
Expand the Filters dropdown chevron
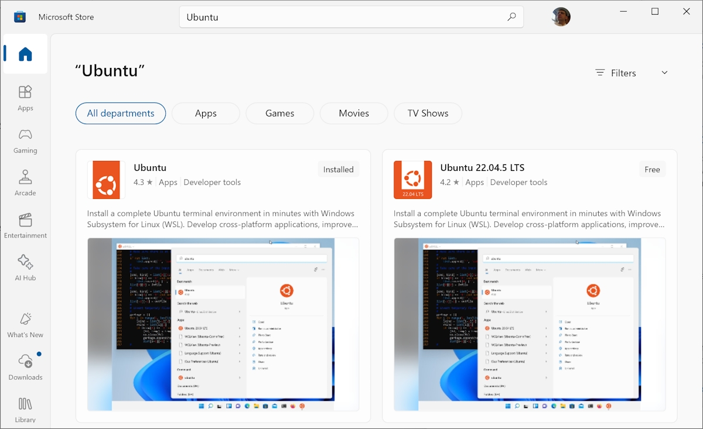[664, 73]
